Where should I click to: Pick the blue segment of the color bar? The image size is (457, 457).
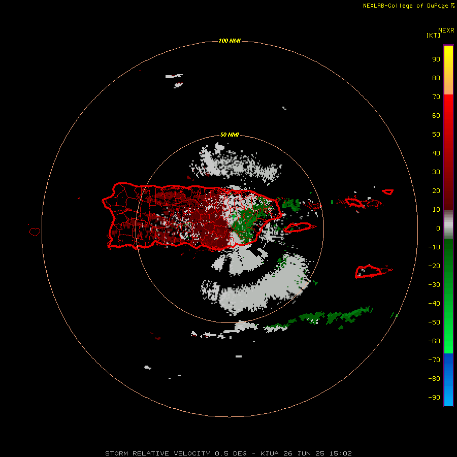[x=448, y=380]
